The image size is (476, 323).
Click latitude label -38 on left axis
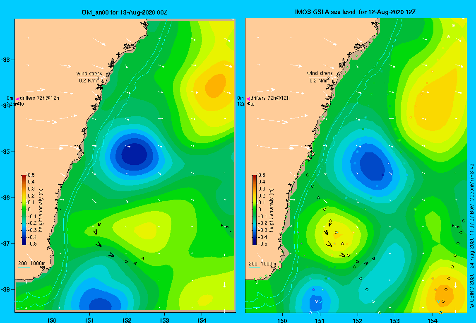click(x=6, y=289)
